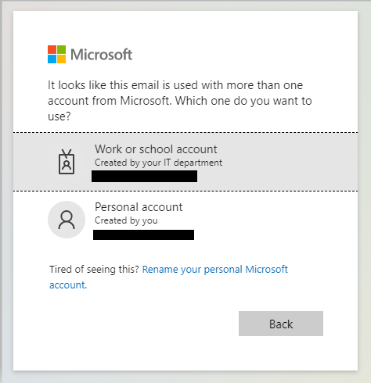371x383 pixels.
Task: Click the "Created by you" subtitle
Action: pos(126,220)
